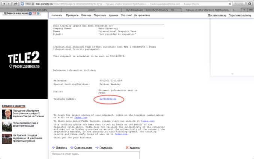Mark as unread with Не прочитано

[142, 15]
